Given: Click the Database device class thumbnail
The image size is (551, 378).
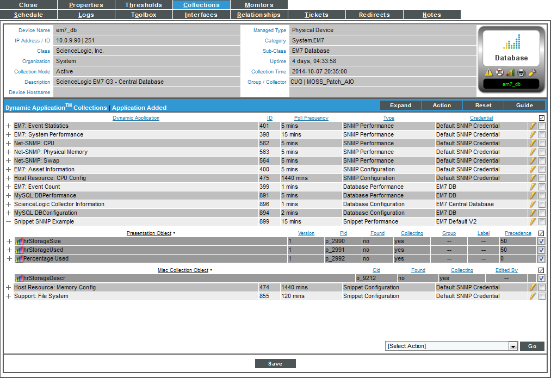Looking at the screenshot, I should pos(511,47).
